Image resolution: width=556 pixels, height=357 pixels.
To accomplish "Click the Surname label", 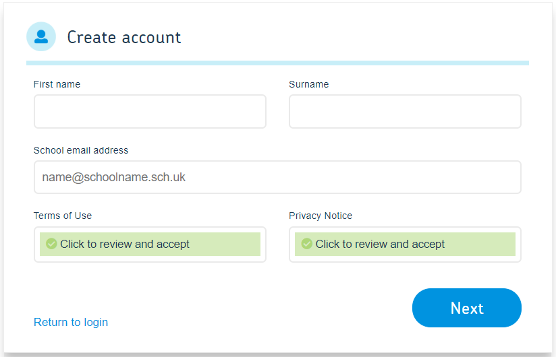I will (x=309, y=84).
